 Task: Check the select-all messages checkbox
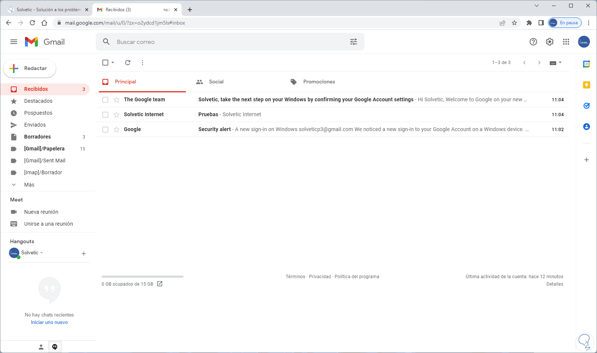(105, 63)
